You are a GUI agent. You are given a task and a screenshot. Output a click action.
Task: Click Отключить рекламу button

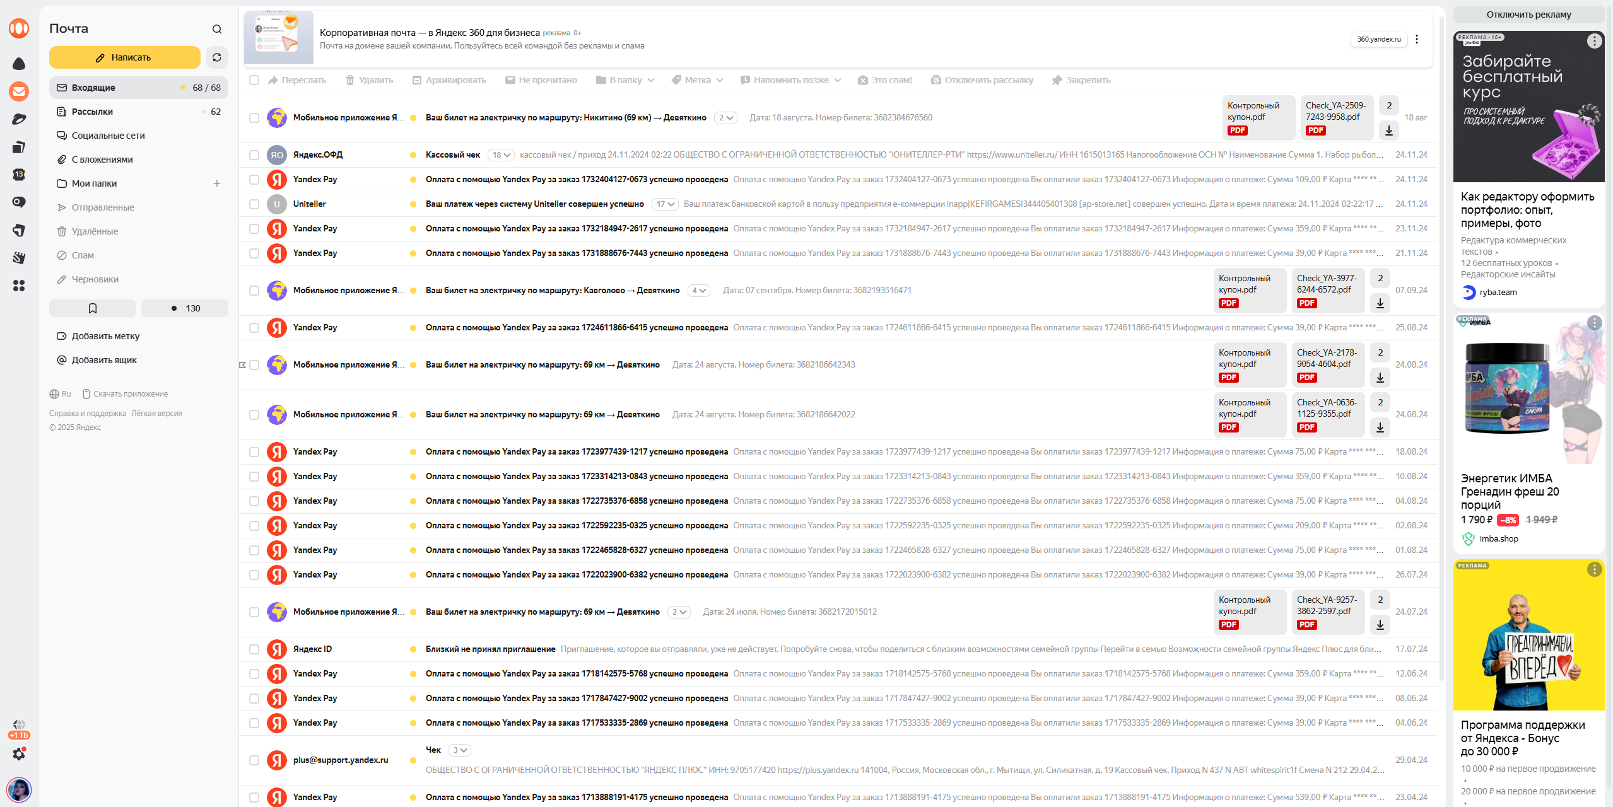tap(1528, 15)
